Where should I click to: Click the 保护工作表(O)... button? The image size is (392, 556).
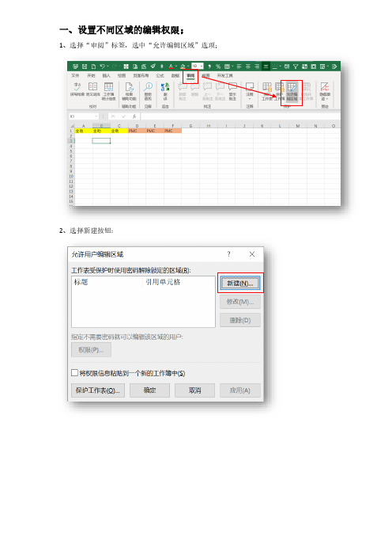click(98, 390)
